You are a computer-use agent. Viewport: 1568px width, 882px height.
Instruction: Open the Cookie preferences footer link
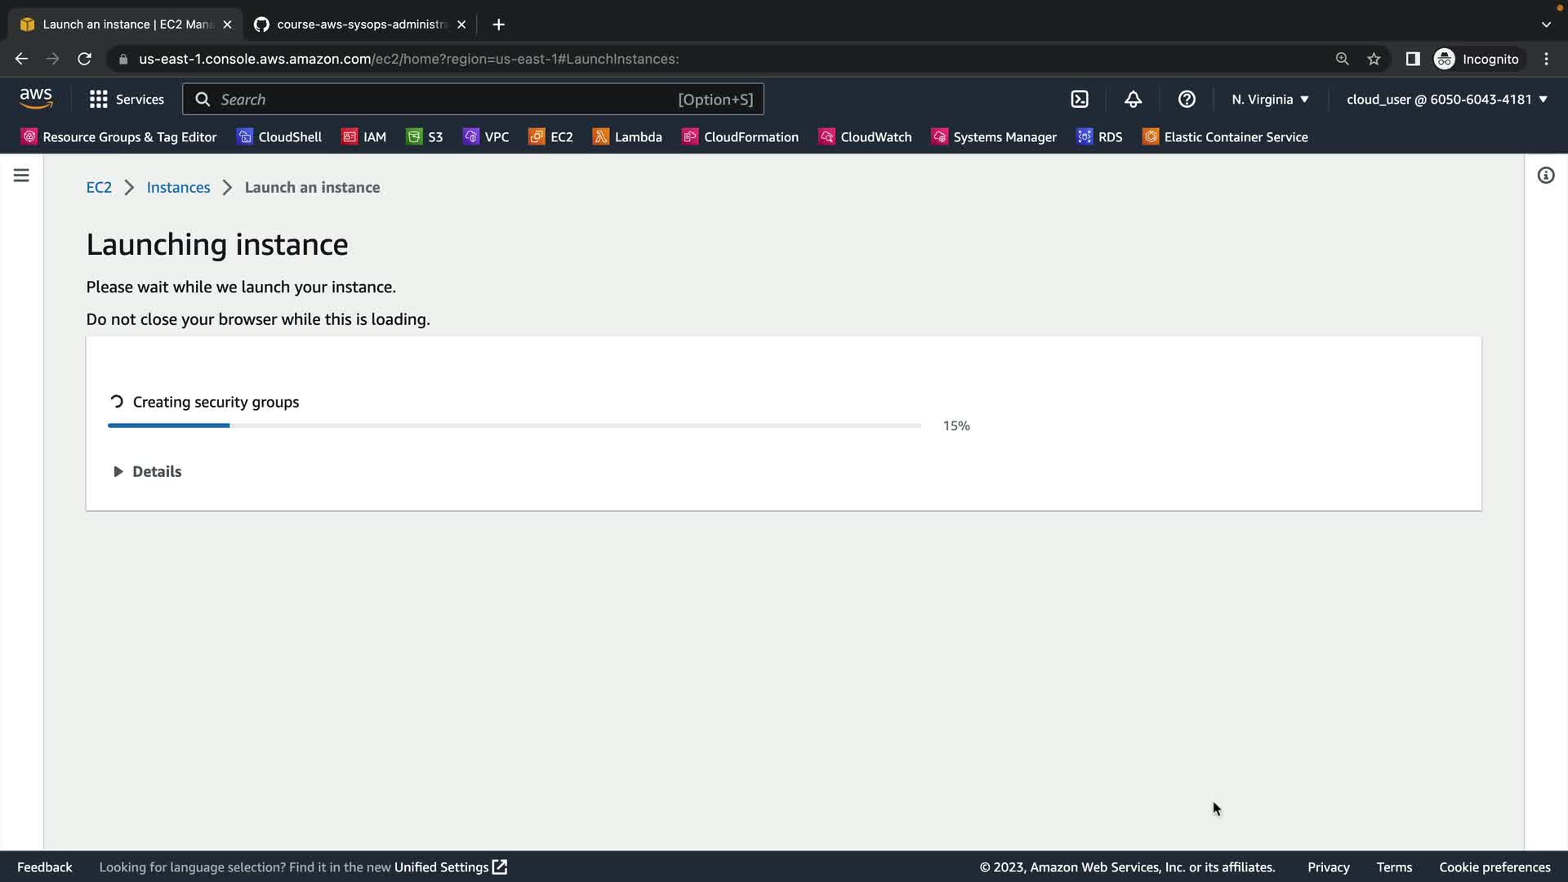(x=1494, y=867)
